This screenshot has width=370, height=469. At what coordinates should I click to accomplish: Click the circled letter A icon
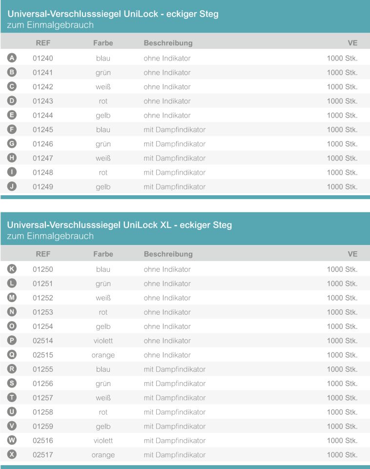click(x=12, y=58)
